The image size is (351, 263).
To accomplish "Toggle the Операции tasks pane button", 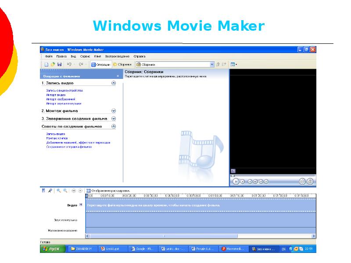I will point(100,64).
